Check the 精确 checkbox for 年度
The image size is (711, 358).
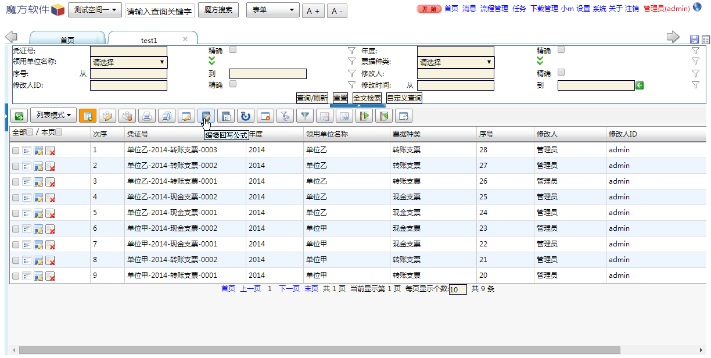[561, 49]
